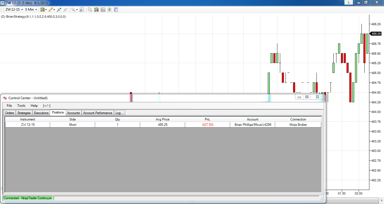384x204 pixels.
Task: Sort by the Connection column header
Action: pos(298,119)
